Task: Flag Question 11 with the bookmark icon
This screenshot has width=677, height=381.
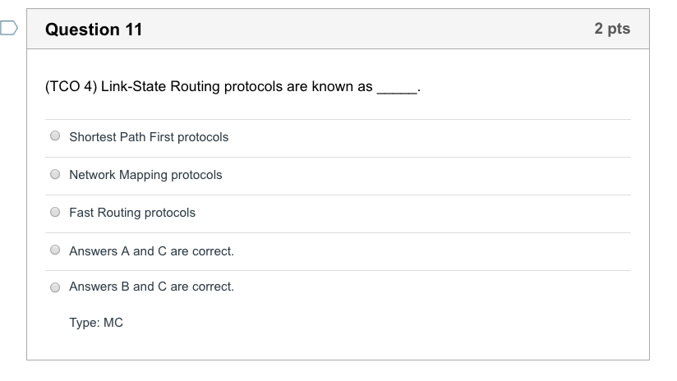Action: pos(7,30)
